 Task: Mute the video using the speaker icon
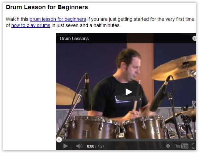tap(79, 146)
